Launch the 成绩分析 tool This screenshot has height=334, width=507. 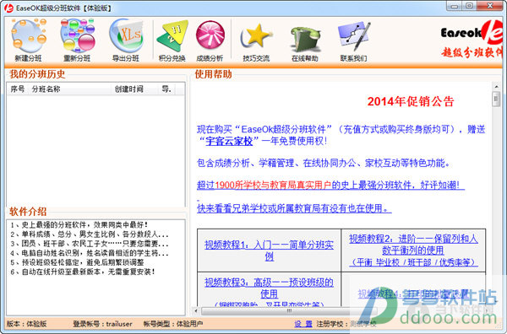(x=210, y=40)
